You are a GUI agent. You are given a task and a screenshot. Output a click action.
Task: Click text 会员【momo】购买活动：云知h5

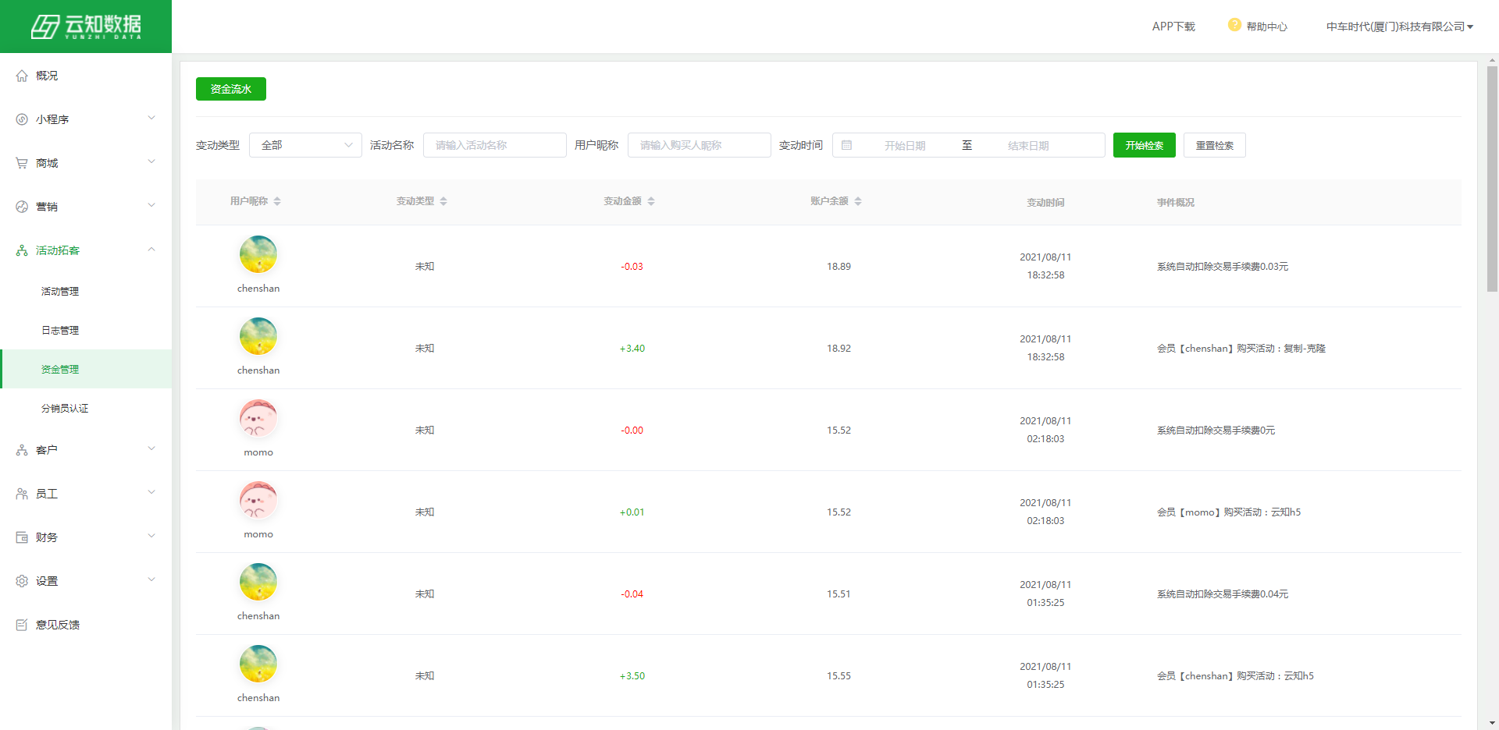pyautogui.click(x=1229, y=512)
